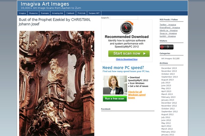Open the August 2012 archive
Screen dimensions: 205x136
tap(167, 114)
